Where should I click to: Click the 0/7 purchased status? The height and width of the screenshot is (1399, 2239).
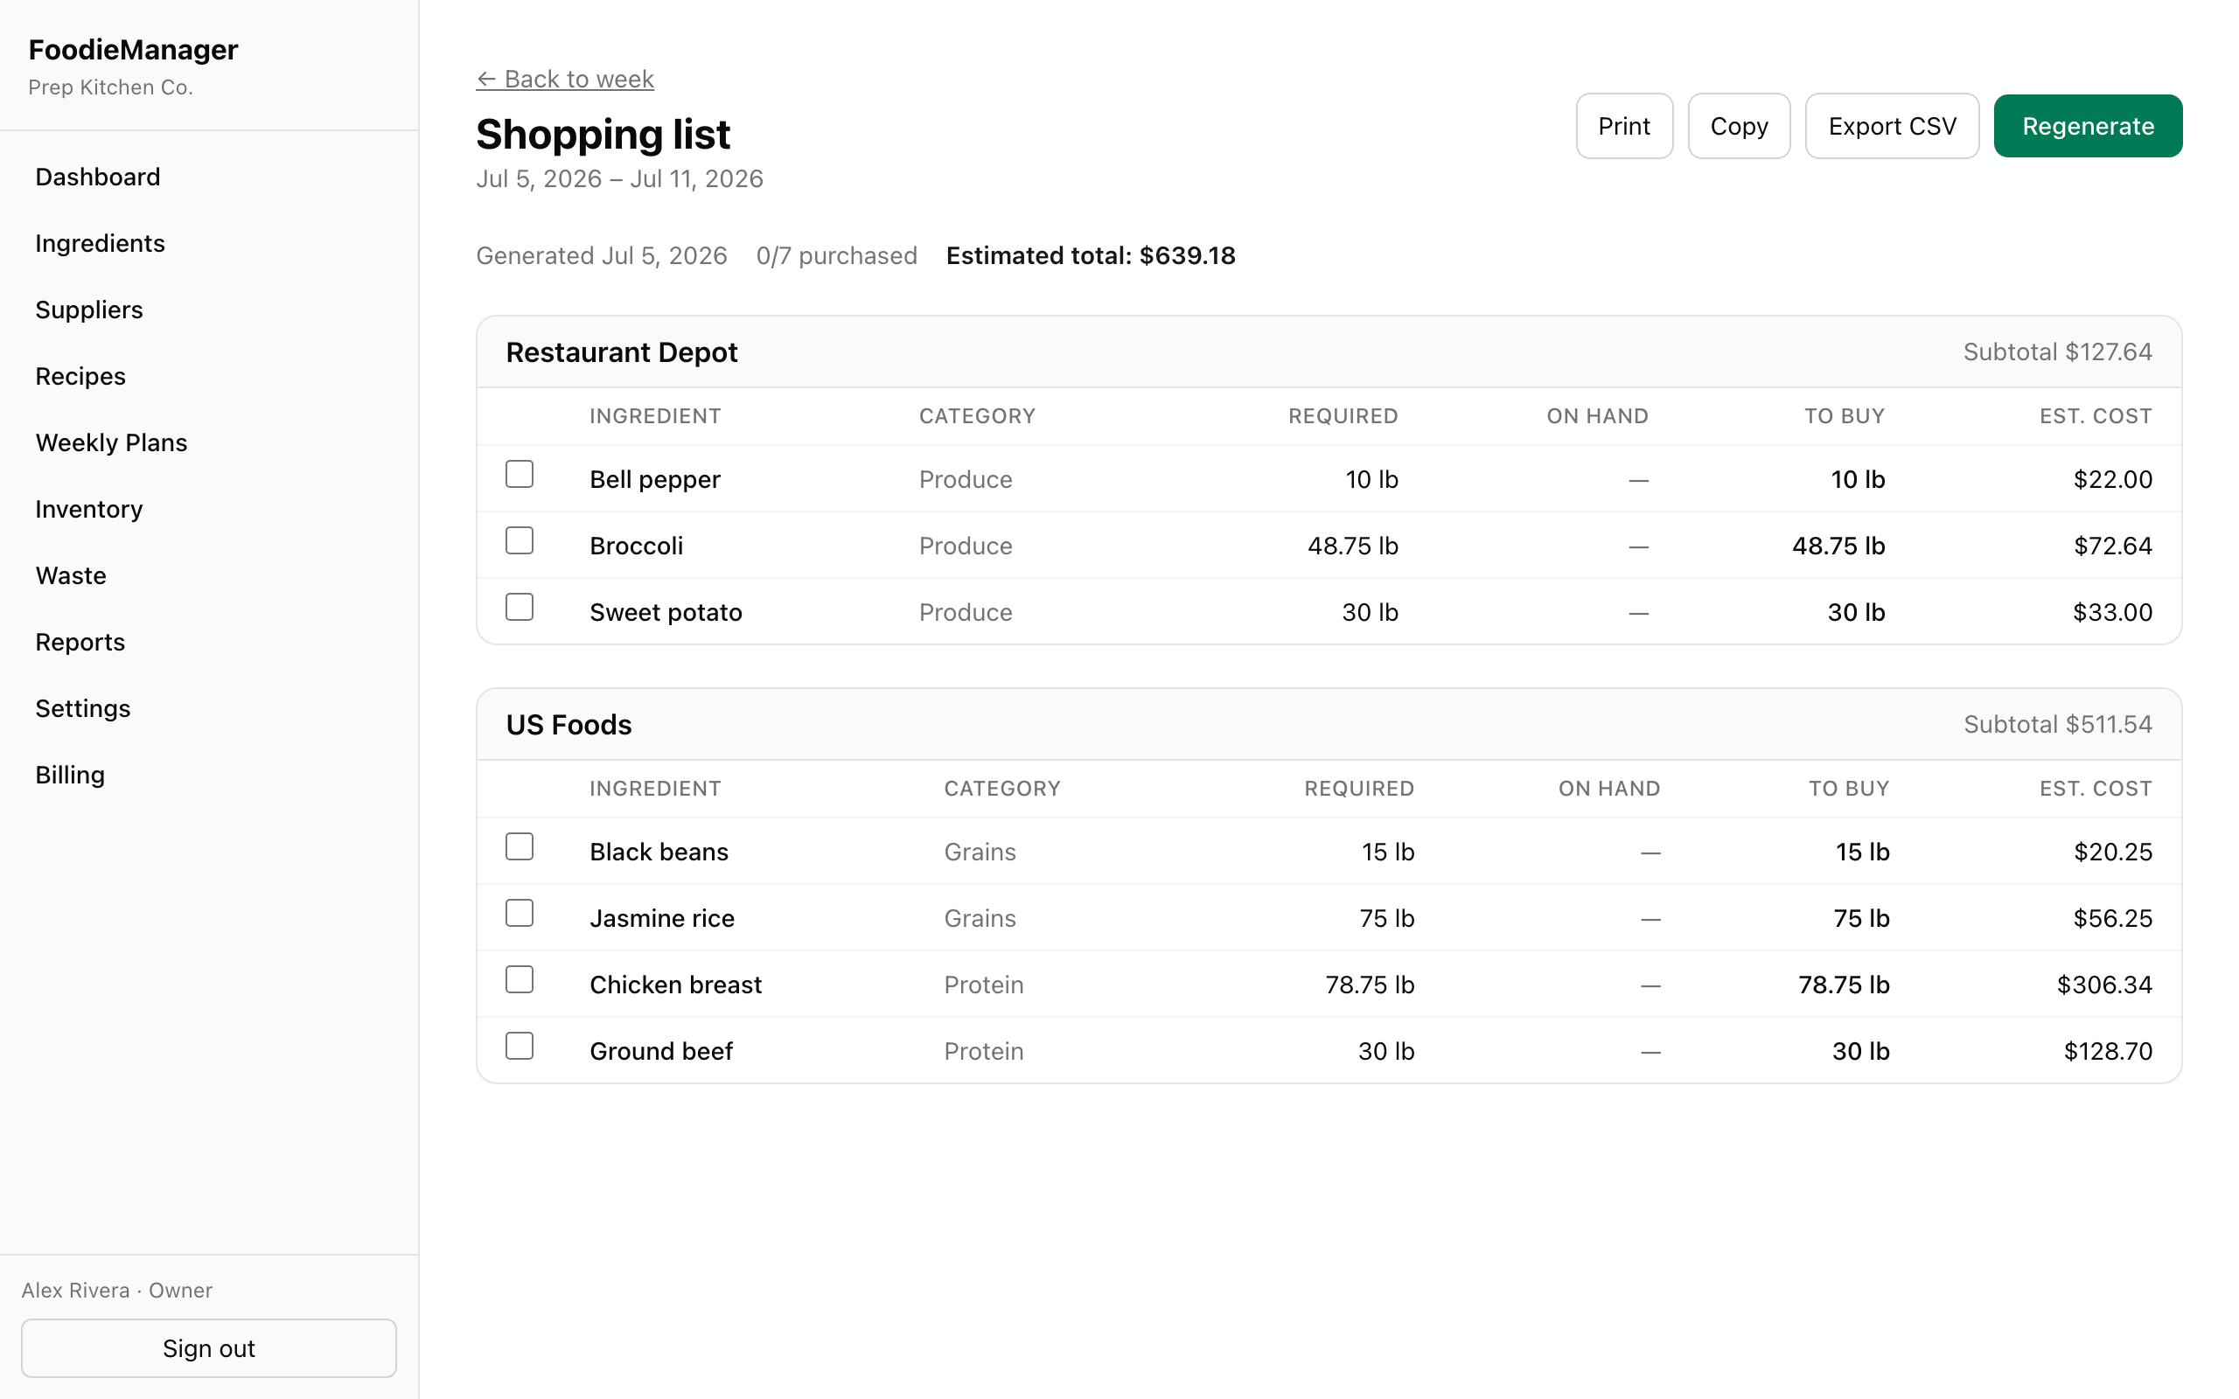click(x=836, y=256)
